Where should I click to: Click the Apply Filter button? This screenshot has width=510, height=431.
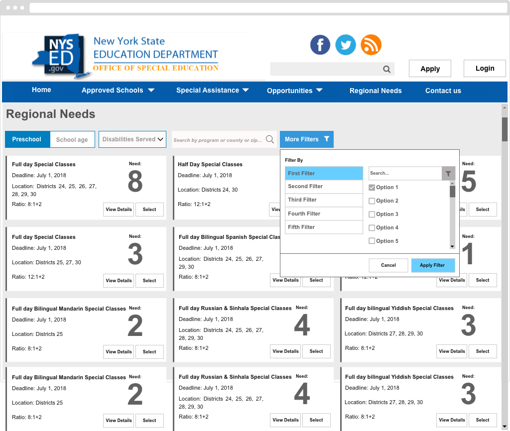point(433,265)
